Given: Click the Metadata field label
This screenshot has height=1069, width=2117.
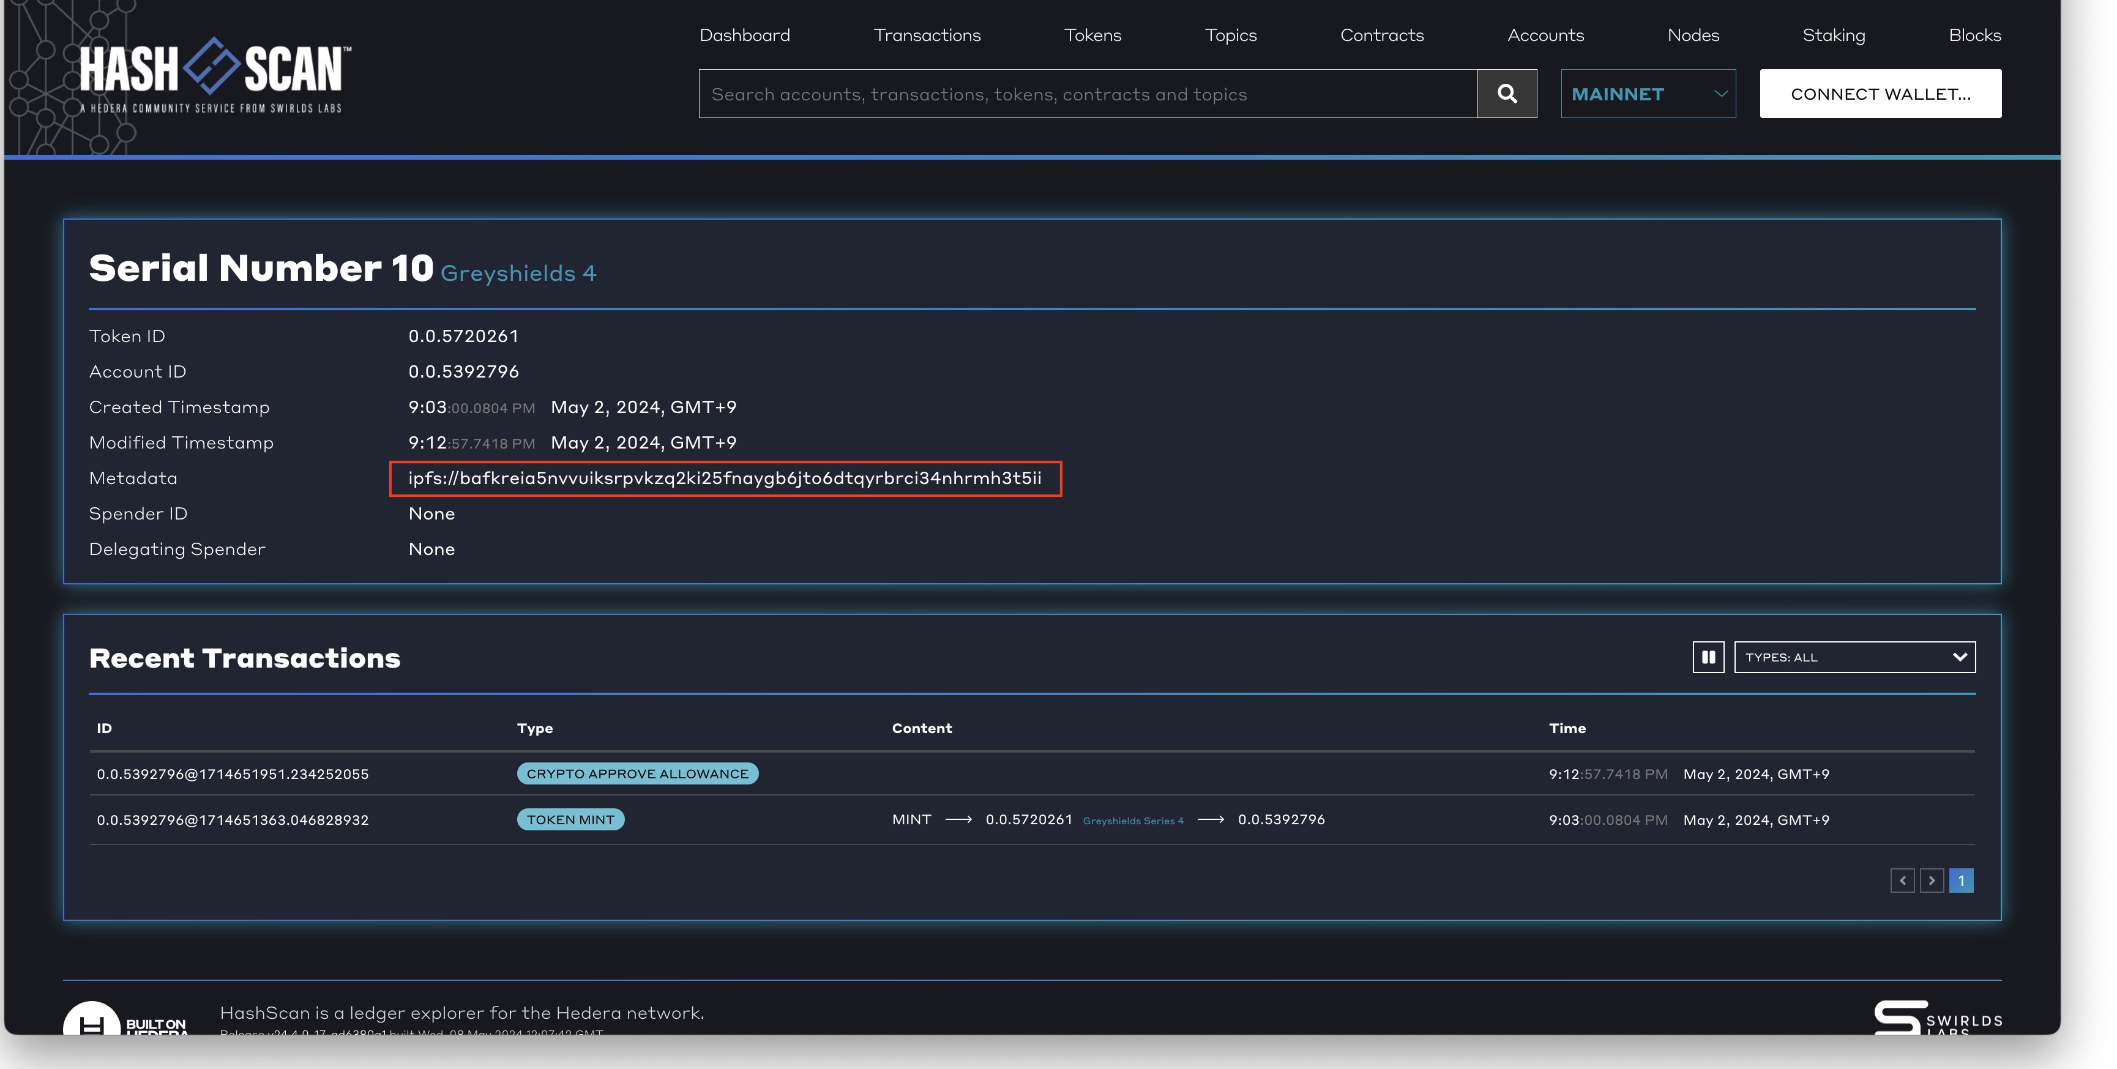Looking at the screenshot, I should [x=133, y=477].
